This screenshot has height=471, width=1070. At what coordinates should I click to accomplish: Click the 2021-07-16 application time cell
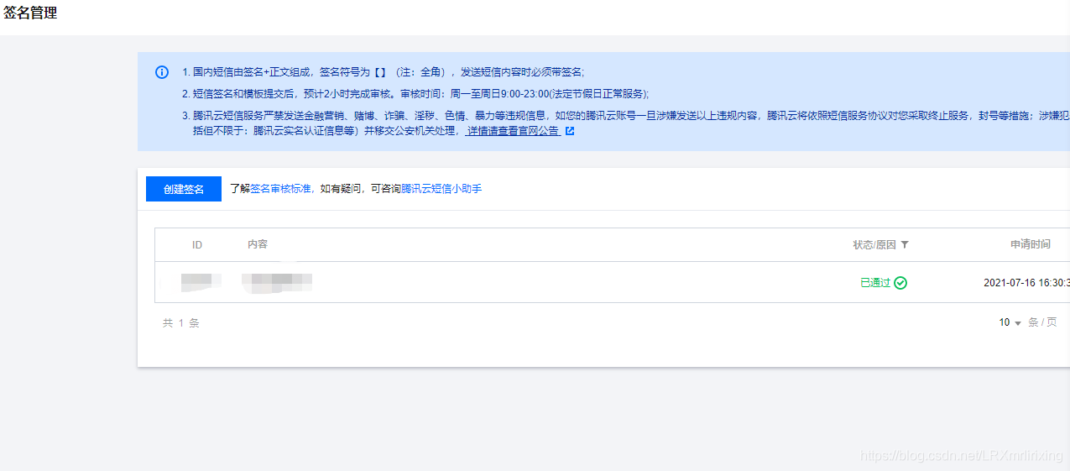[1026, 283]
